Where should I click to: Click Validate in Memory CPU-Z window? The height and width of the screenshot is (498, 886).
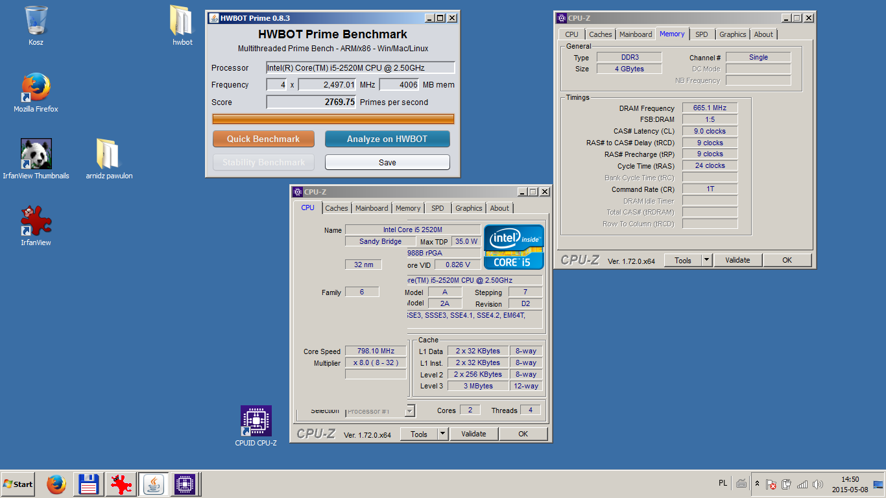point(737,260)
